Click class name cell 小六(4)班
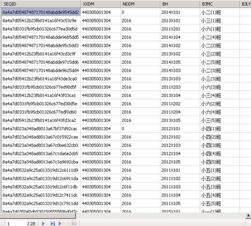Image resolution: width=251 pixels, height=226 pixels. [220, 112]
